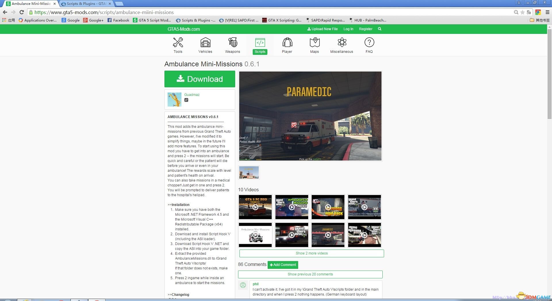Open the FAQ question mark icon

click(369, 43)
